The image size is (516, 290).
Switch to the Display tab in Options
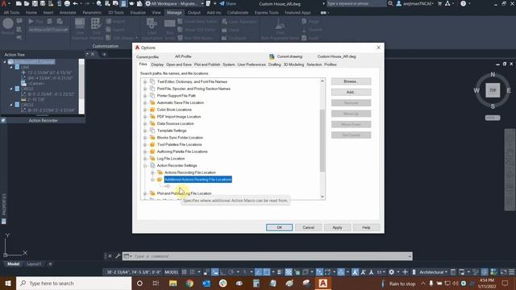157,64
